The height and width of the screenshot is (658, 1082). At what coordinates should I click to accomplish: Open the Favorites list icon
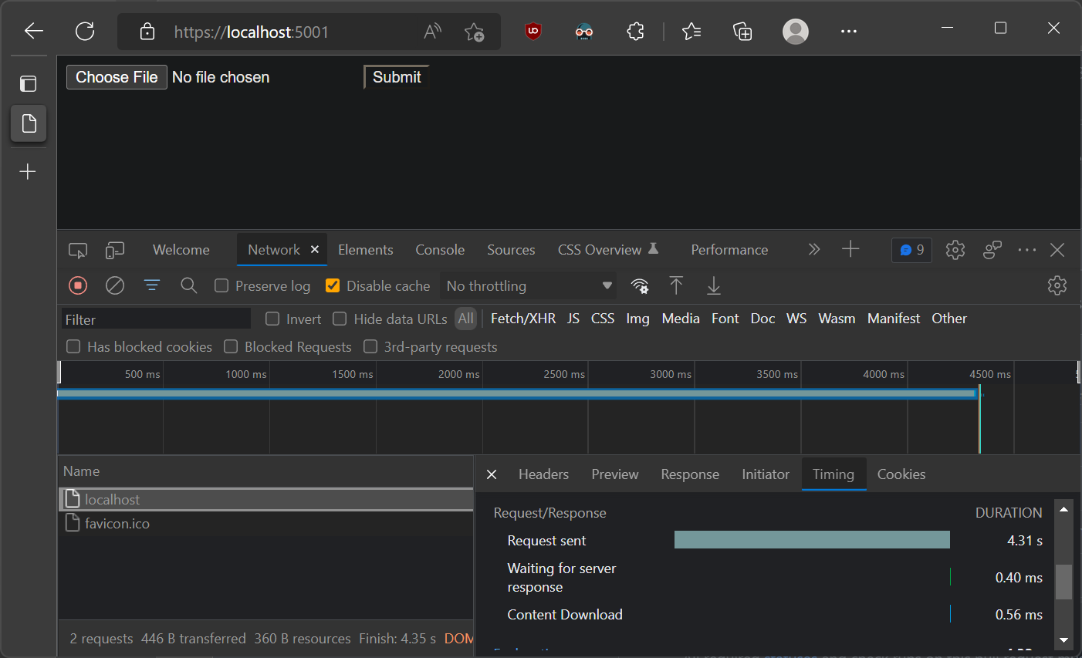691,32
